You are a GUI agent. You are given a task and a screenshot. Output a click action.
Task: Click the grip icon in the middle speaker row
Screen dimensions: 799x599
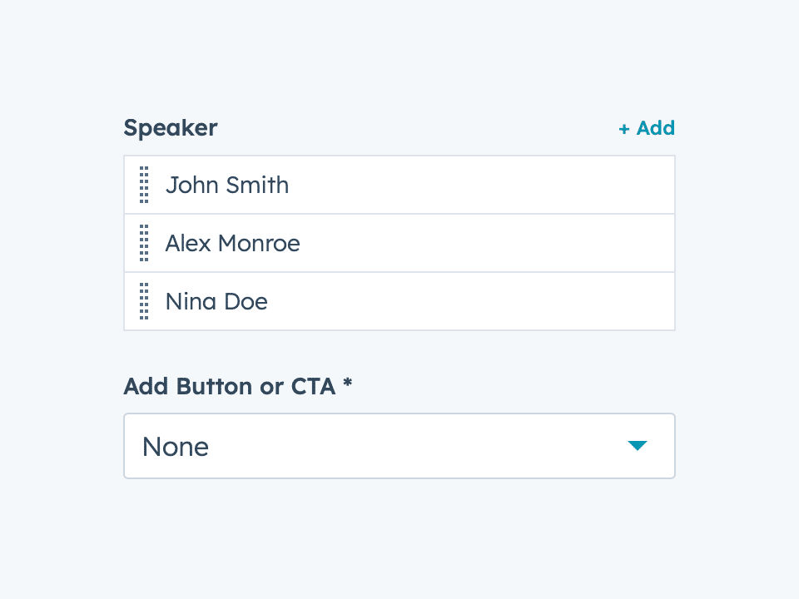(144, 243)
